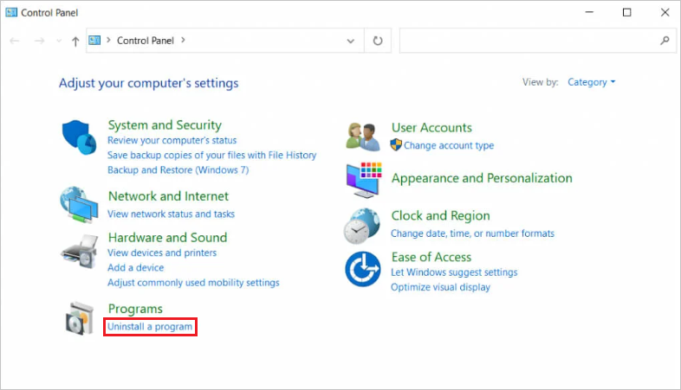Open the Hardware and Sound printer icon
681x390 pixels.
(x=80, y=253)
